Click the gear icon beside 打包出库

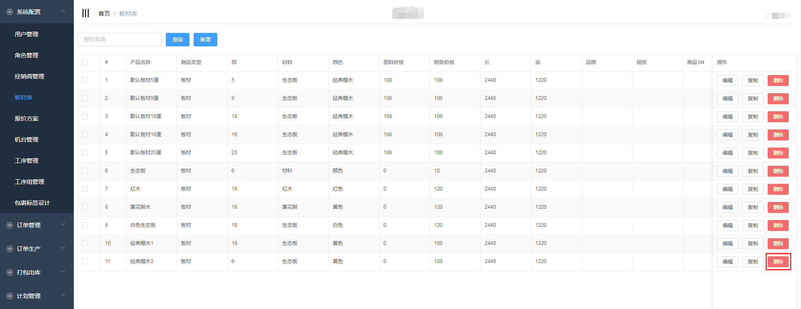(x=10, y=272)
